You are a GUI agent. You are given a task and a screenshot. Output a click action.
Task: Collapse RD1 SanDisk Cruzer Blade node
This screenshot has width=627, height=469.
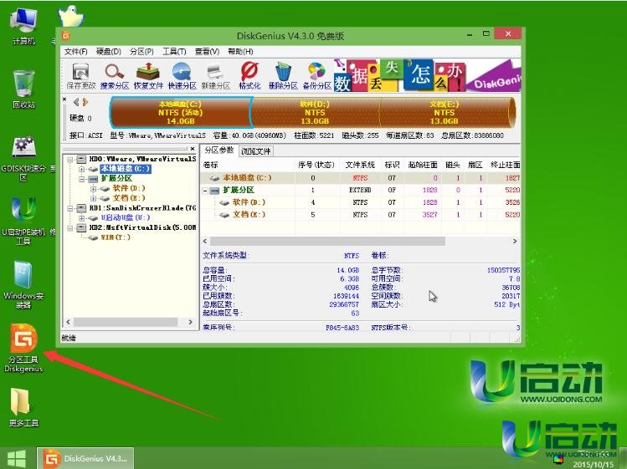[x=70, y=208]
